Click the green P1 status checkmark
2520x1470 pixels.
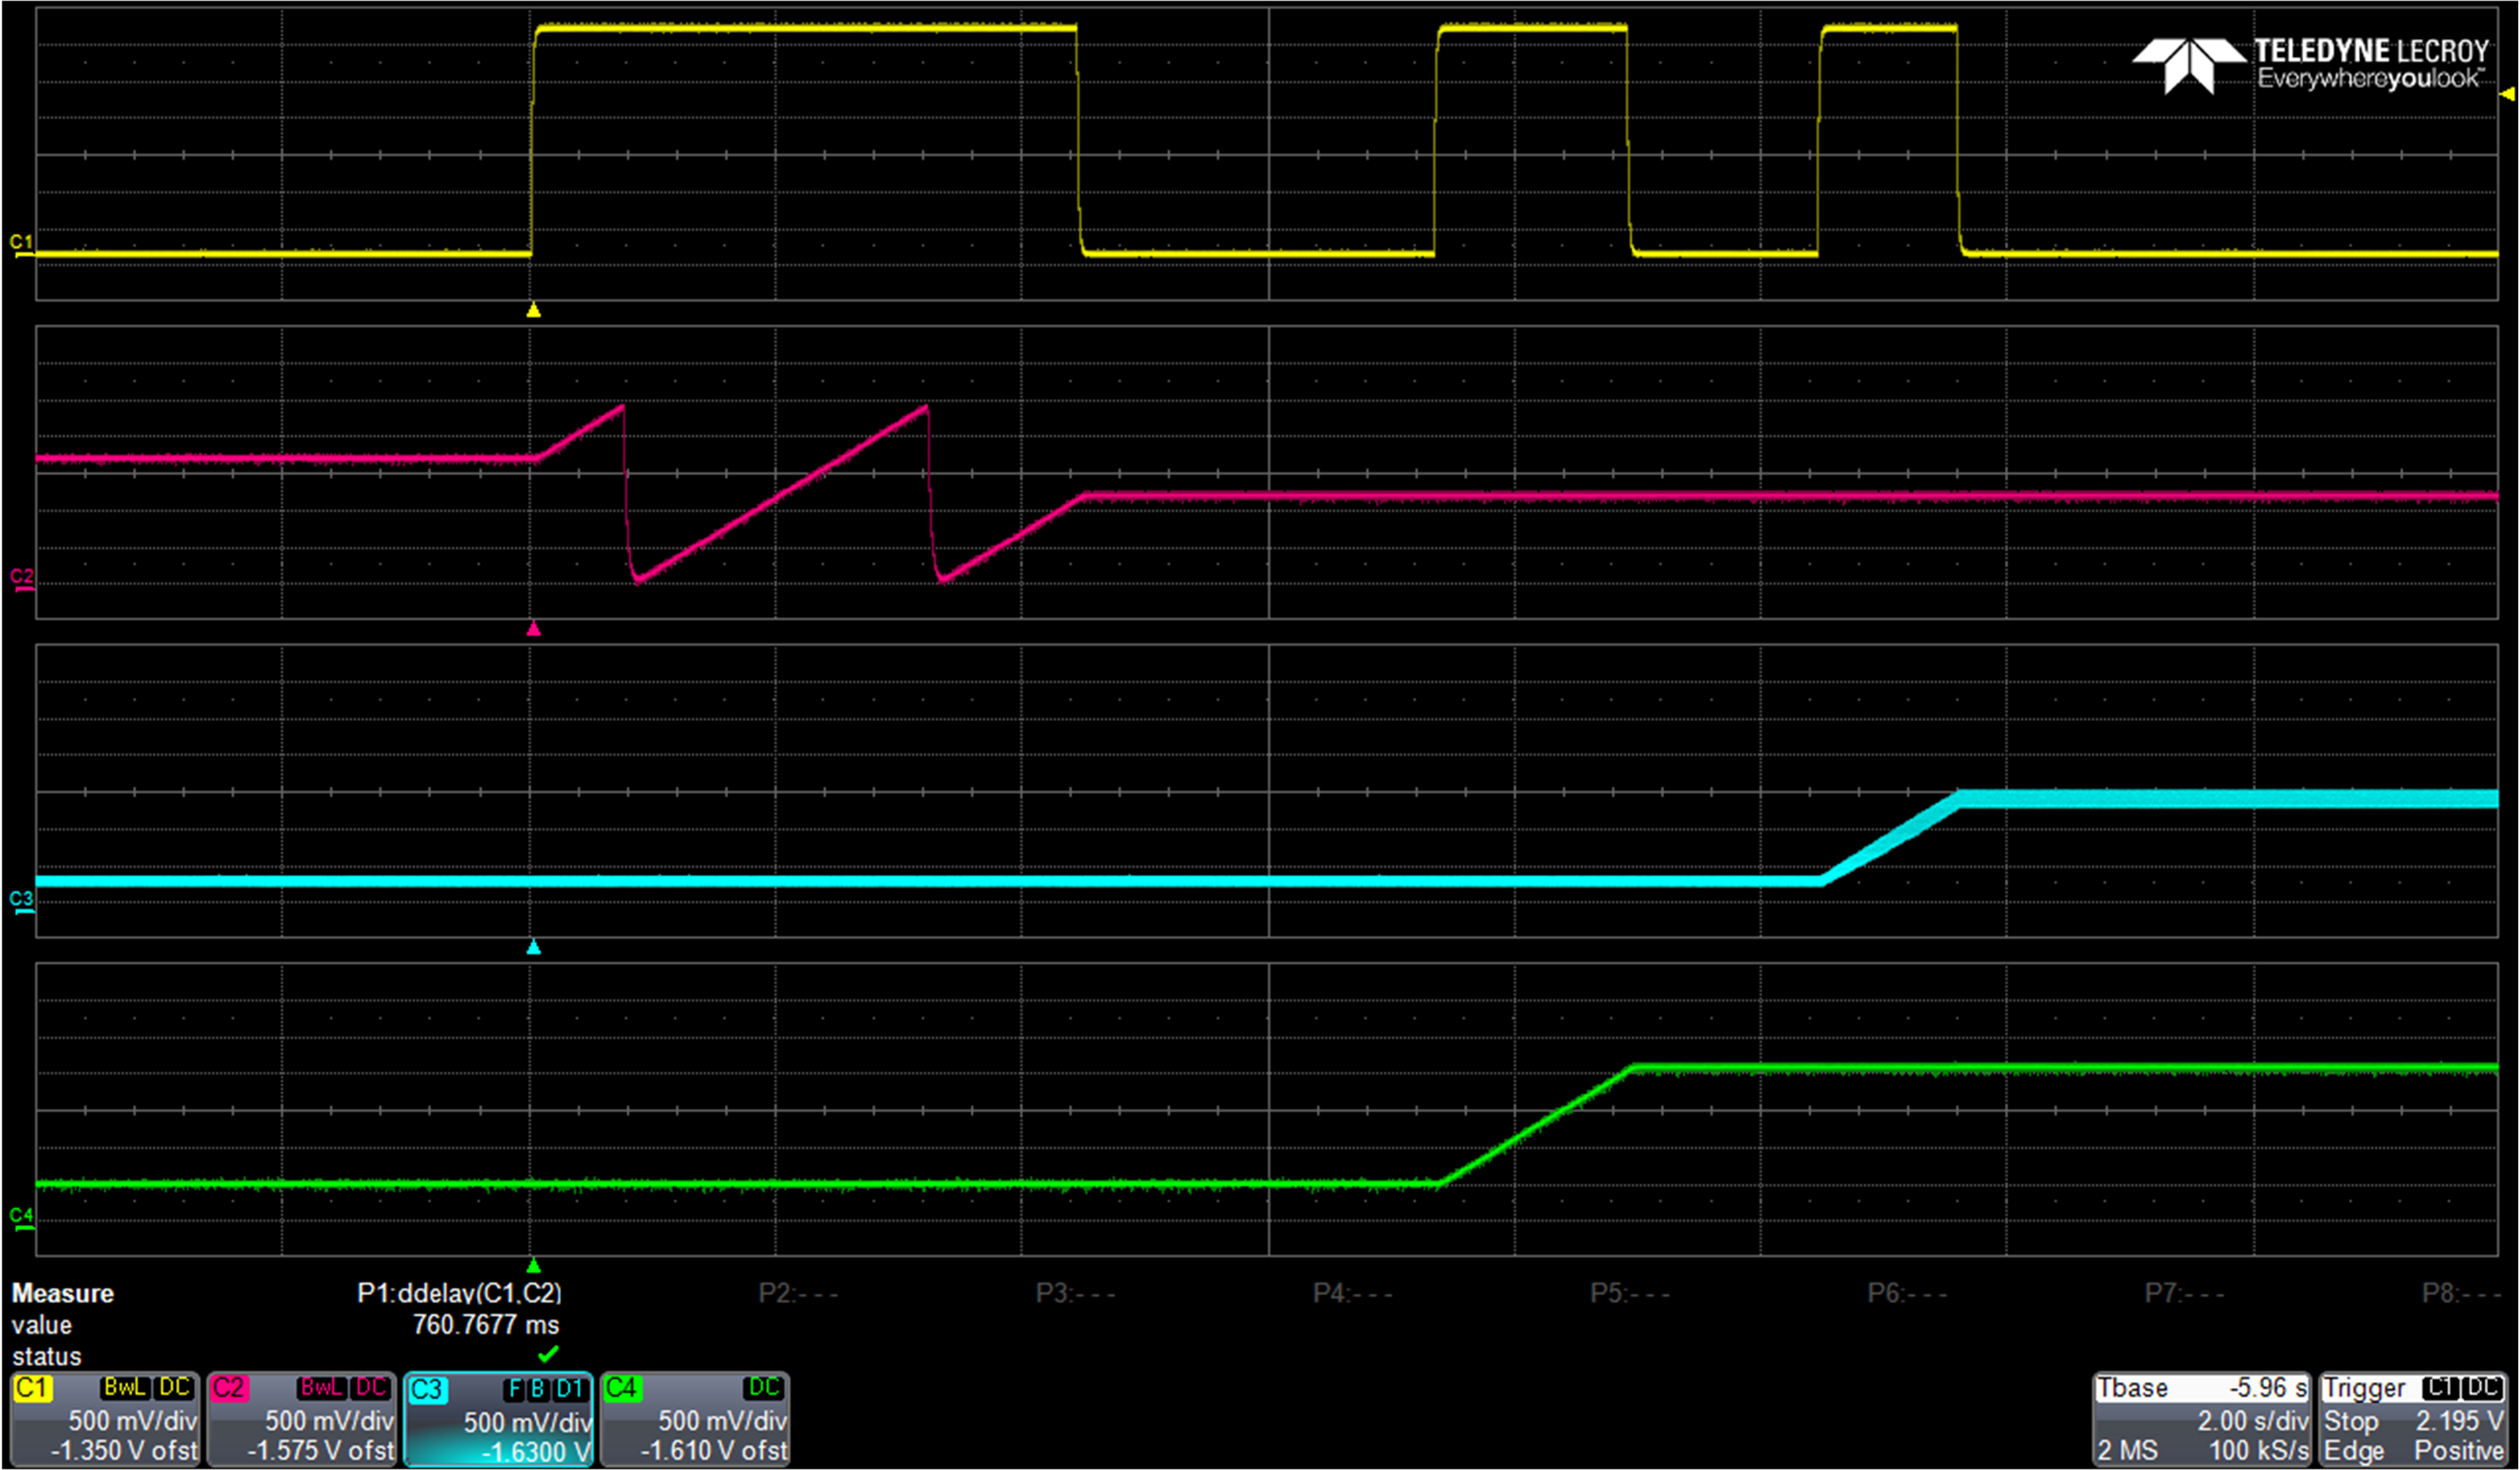(x=547, y=1355)
